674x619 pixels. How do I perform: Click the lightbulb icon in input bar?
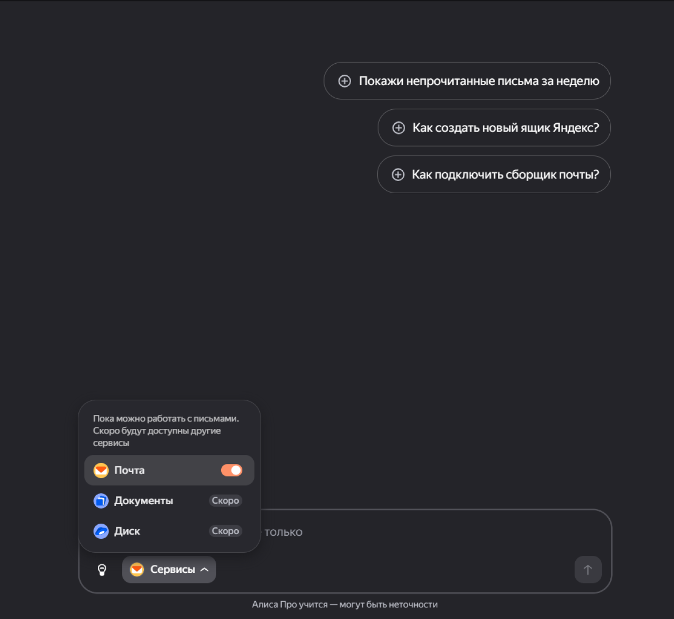pos(102,569)
